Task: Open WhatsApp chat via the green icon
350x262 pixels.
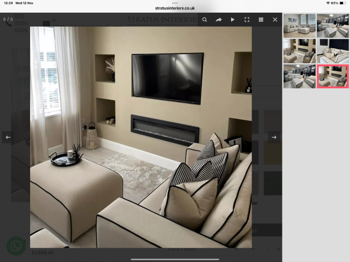Action: 16,246
